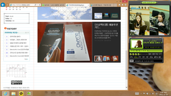
Task: Select second thumbnail under 레볼루션 가드 post
Action: tap(106, 58)
